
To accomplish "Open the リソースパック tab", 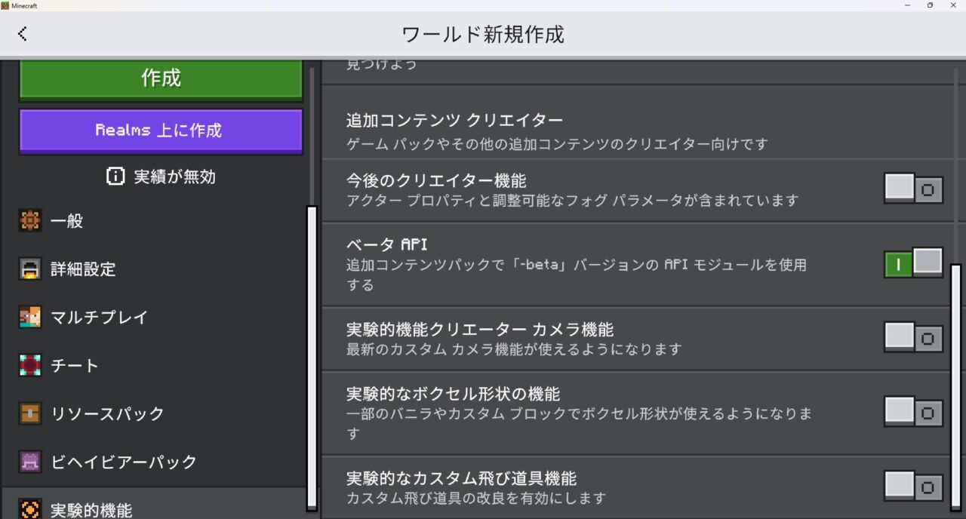I will [x=154, y=414].
